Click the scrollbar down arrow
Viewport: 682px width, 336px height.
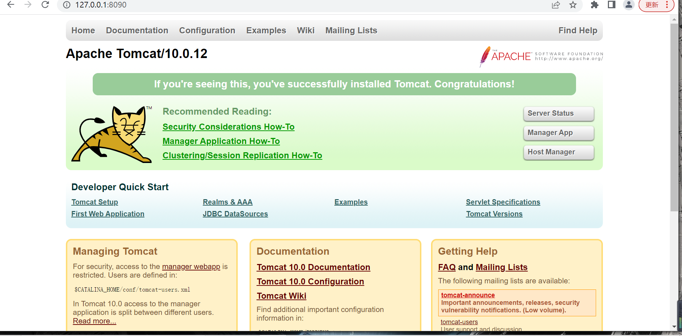(x=674, y=327)
